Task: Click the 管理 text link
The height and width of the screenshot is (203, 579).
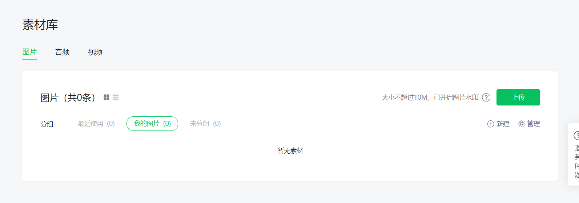Action: coord(534,124)
